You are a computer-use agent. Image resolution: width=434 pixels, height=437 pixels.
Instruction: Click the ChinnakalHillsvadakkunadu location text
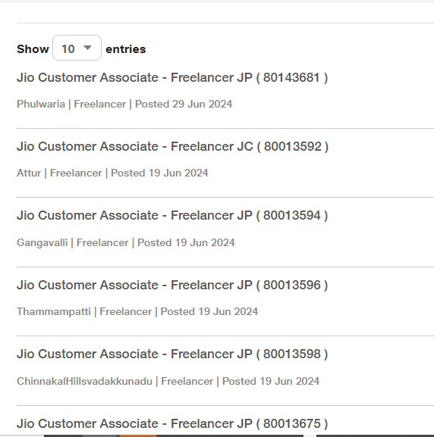[84, 381]
